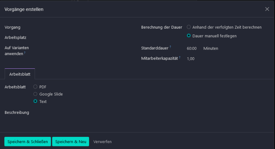
Task: Click Verwerfen to discard changes
Action: click(x=102, y=142)
